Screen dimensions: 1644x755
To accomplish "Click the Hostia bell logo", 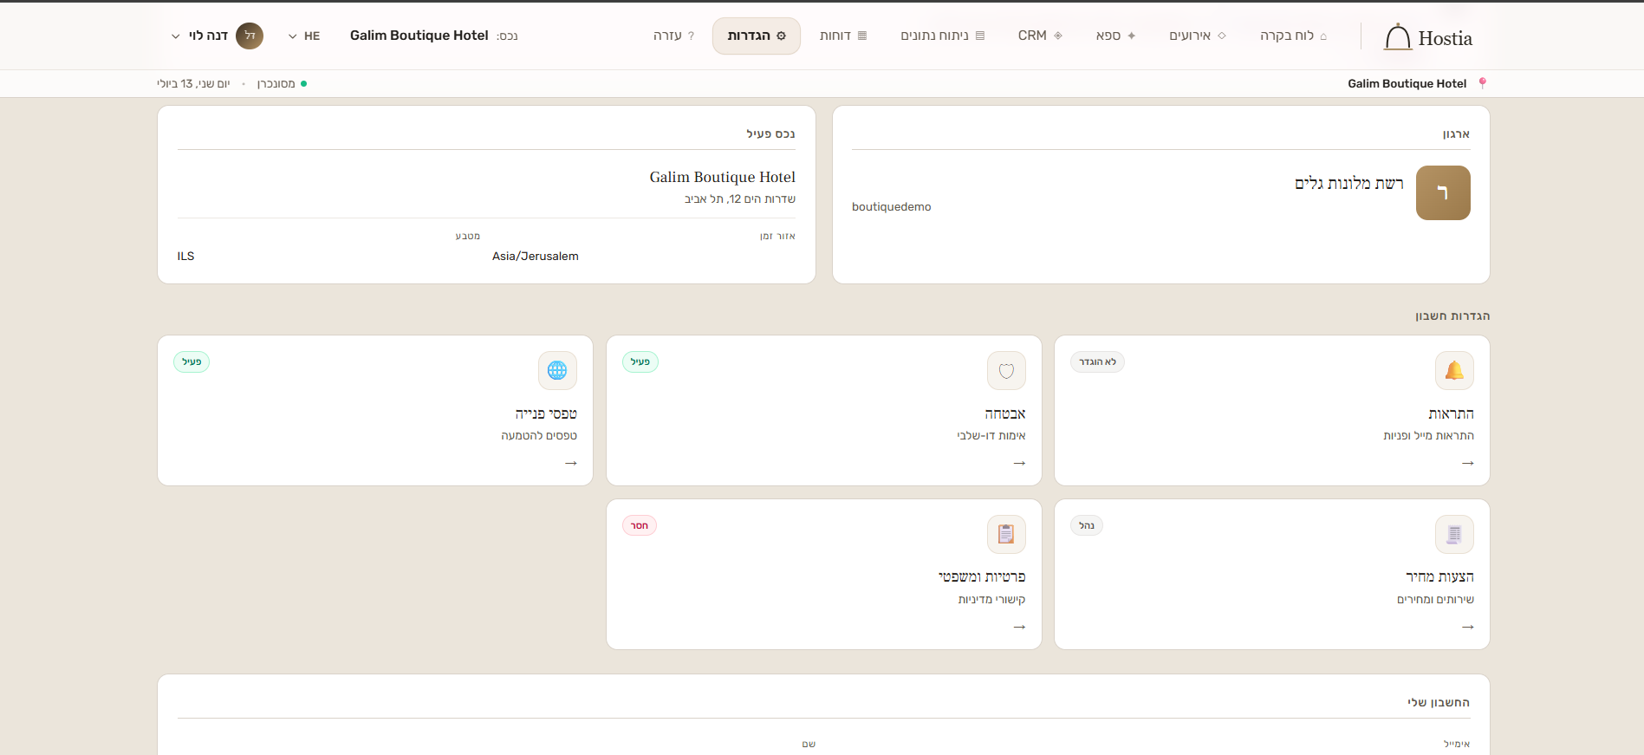I will coord(1397,37).
